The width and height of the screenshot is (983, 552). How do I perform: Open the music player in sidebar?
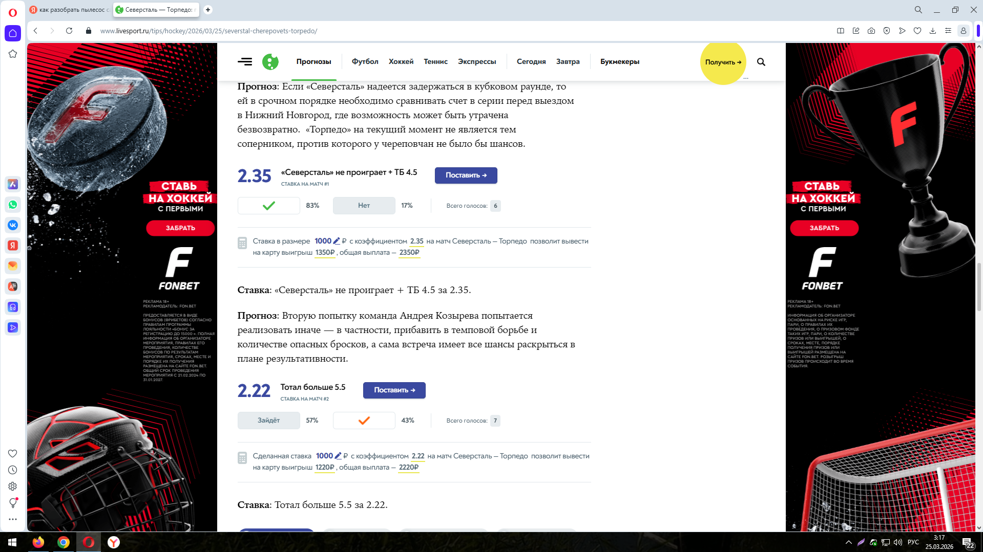[13, 307]
